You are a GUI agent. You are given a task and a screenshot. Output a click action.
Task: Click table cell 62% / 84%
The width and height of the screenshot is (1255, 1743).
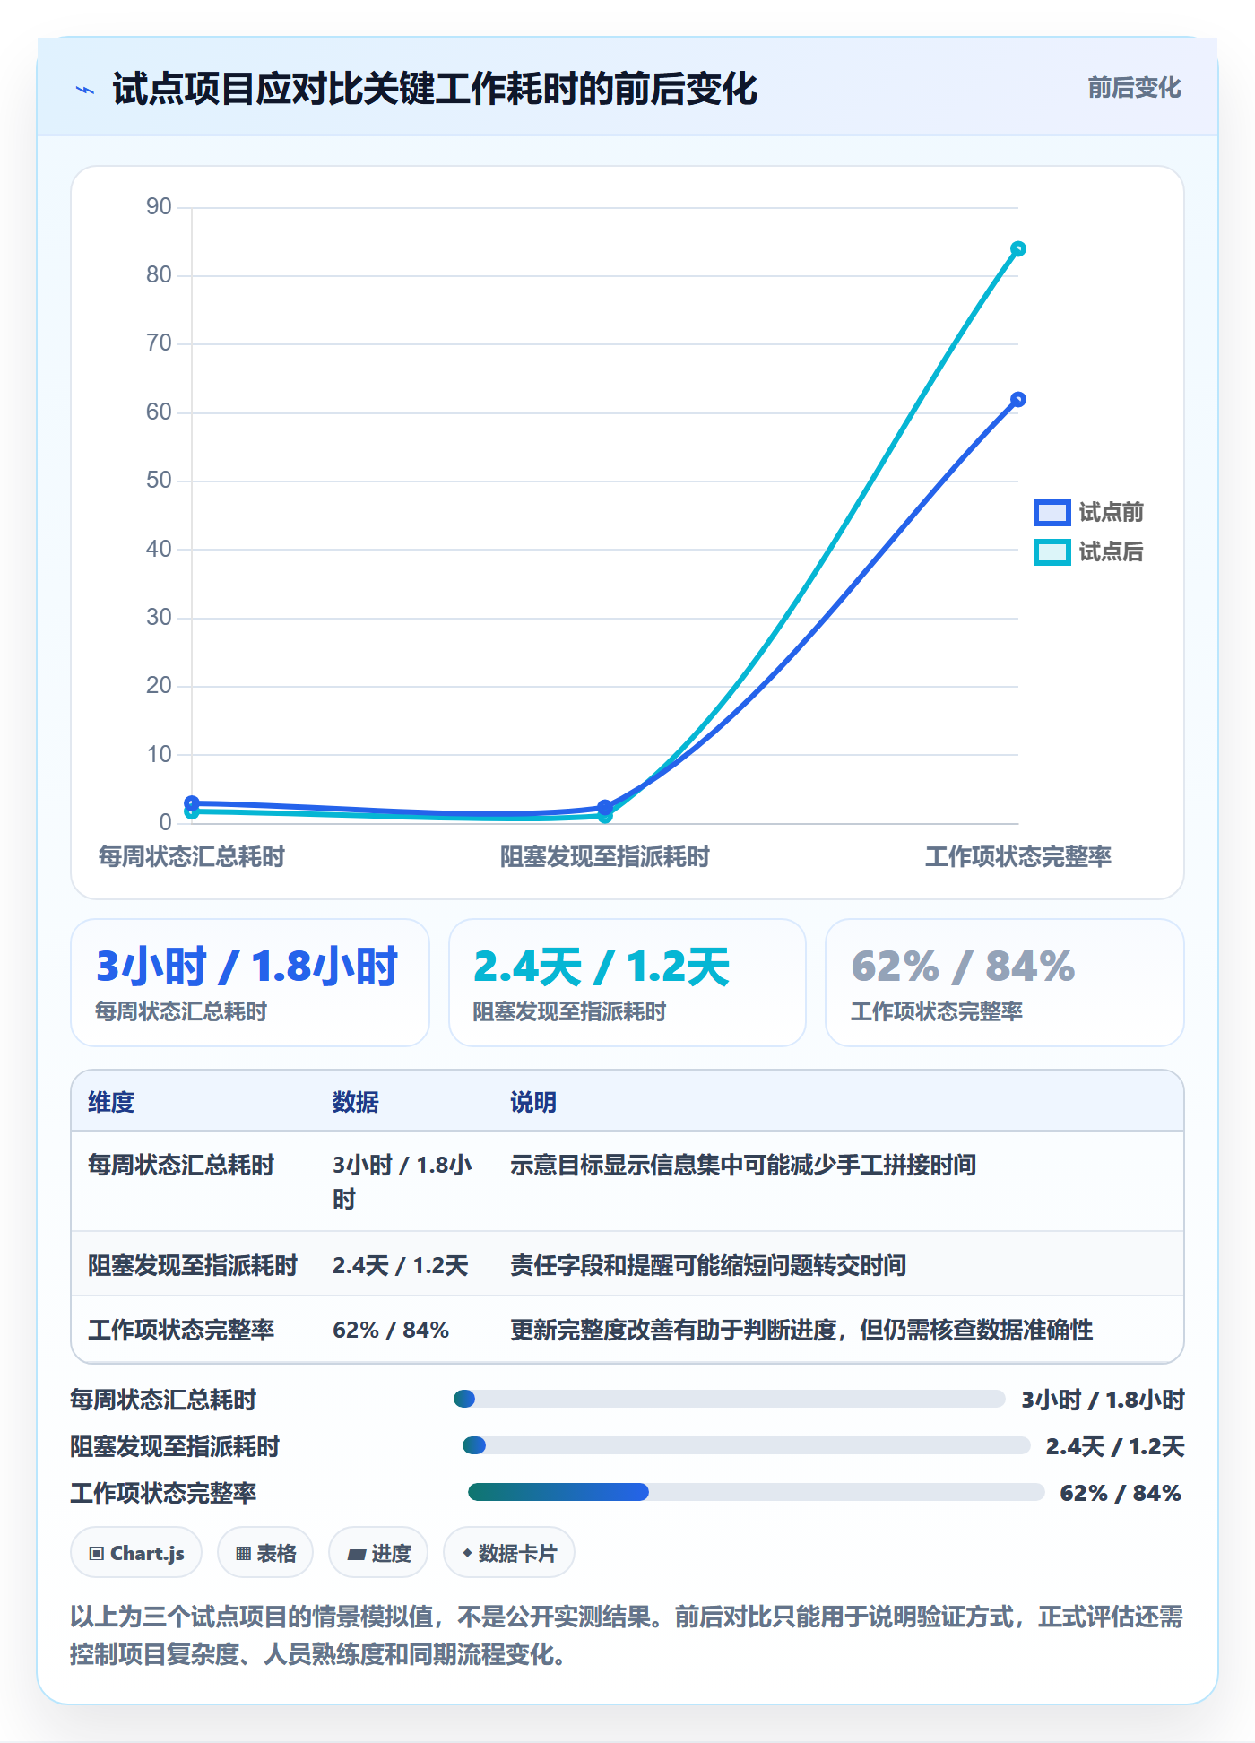pos(391,1330)
